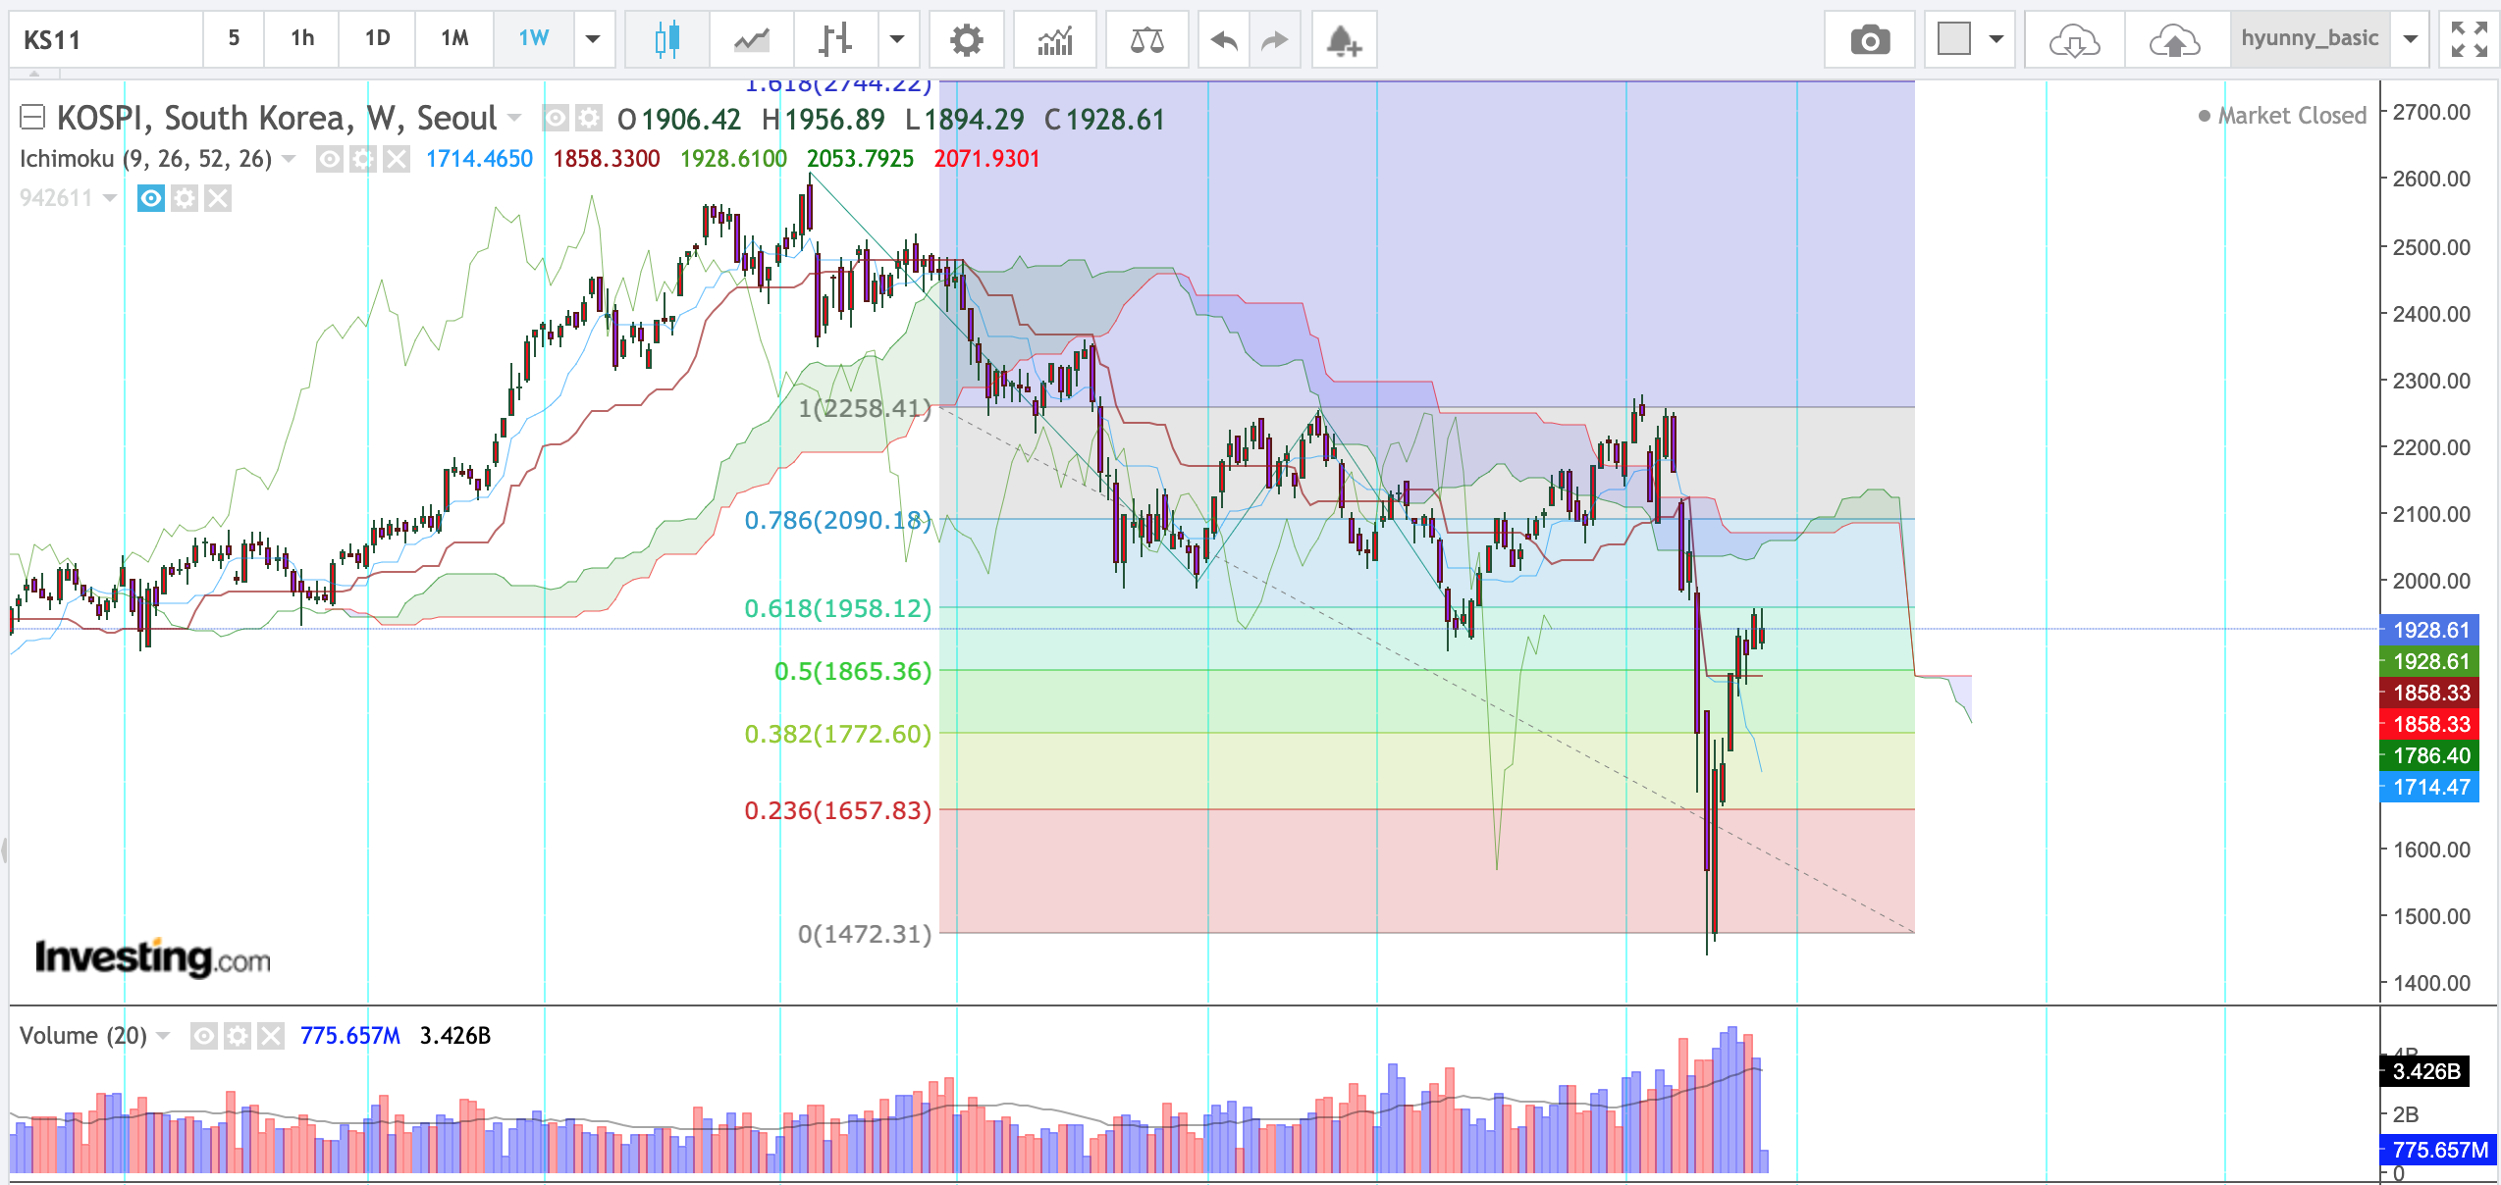The height and width of the screenshot is (1185, 2501).
Task: Toggle 942611 indicator visibility eye
Action: click(x=150, y=199)
